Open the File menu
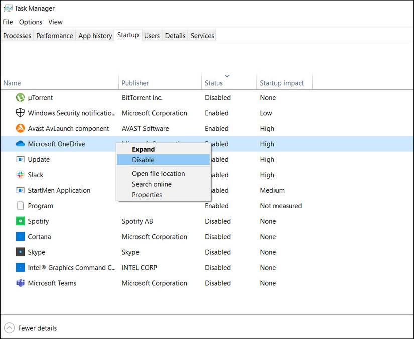 click(x=8, y=22)
